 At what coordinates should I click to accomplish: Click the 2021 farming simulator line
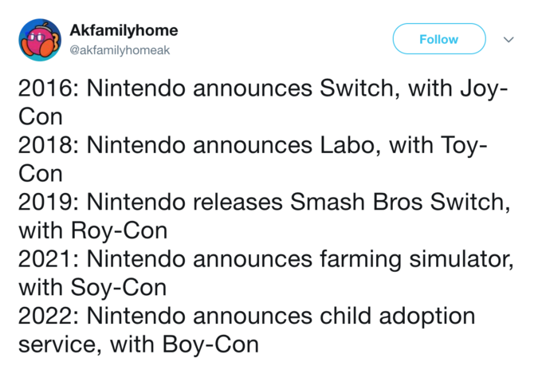(265, 273)
